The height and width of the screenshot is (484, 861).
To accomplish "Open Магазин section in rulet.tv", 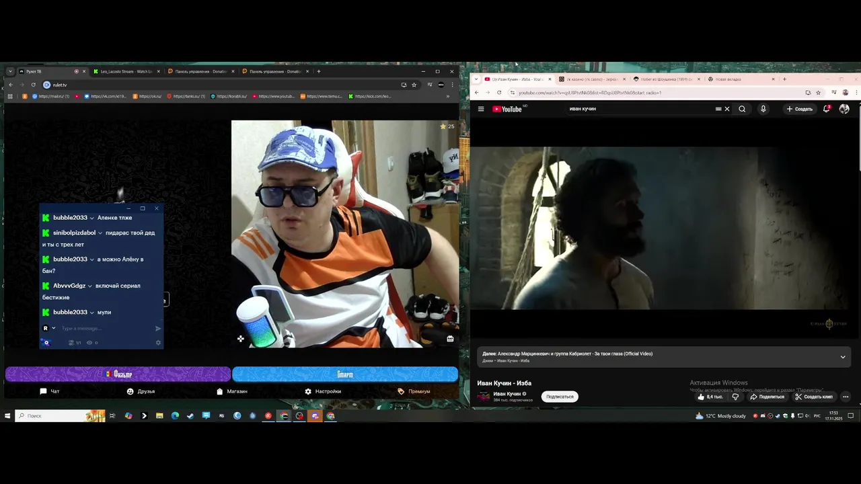I will coord(232,391).
